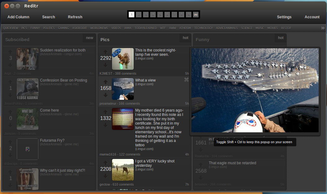Open the night-lamp post thumbnail
This screenshot has height=194, width=327.
click(x=123, y=59)
